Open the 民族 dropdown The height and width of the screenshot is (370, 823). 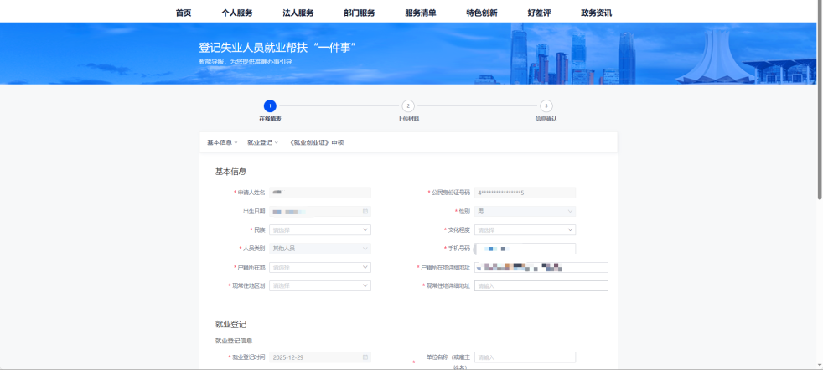pyautogui.click(x=320, y=229)
